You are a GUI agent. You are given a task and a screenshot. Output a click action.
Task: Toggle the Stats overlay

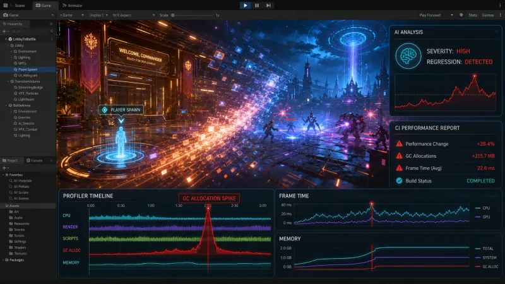coord(472,15)
